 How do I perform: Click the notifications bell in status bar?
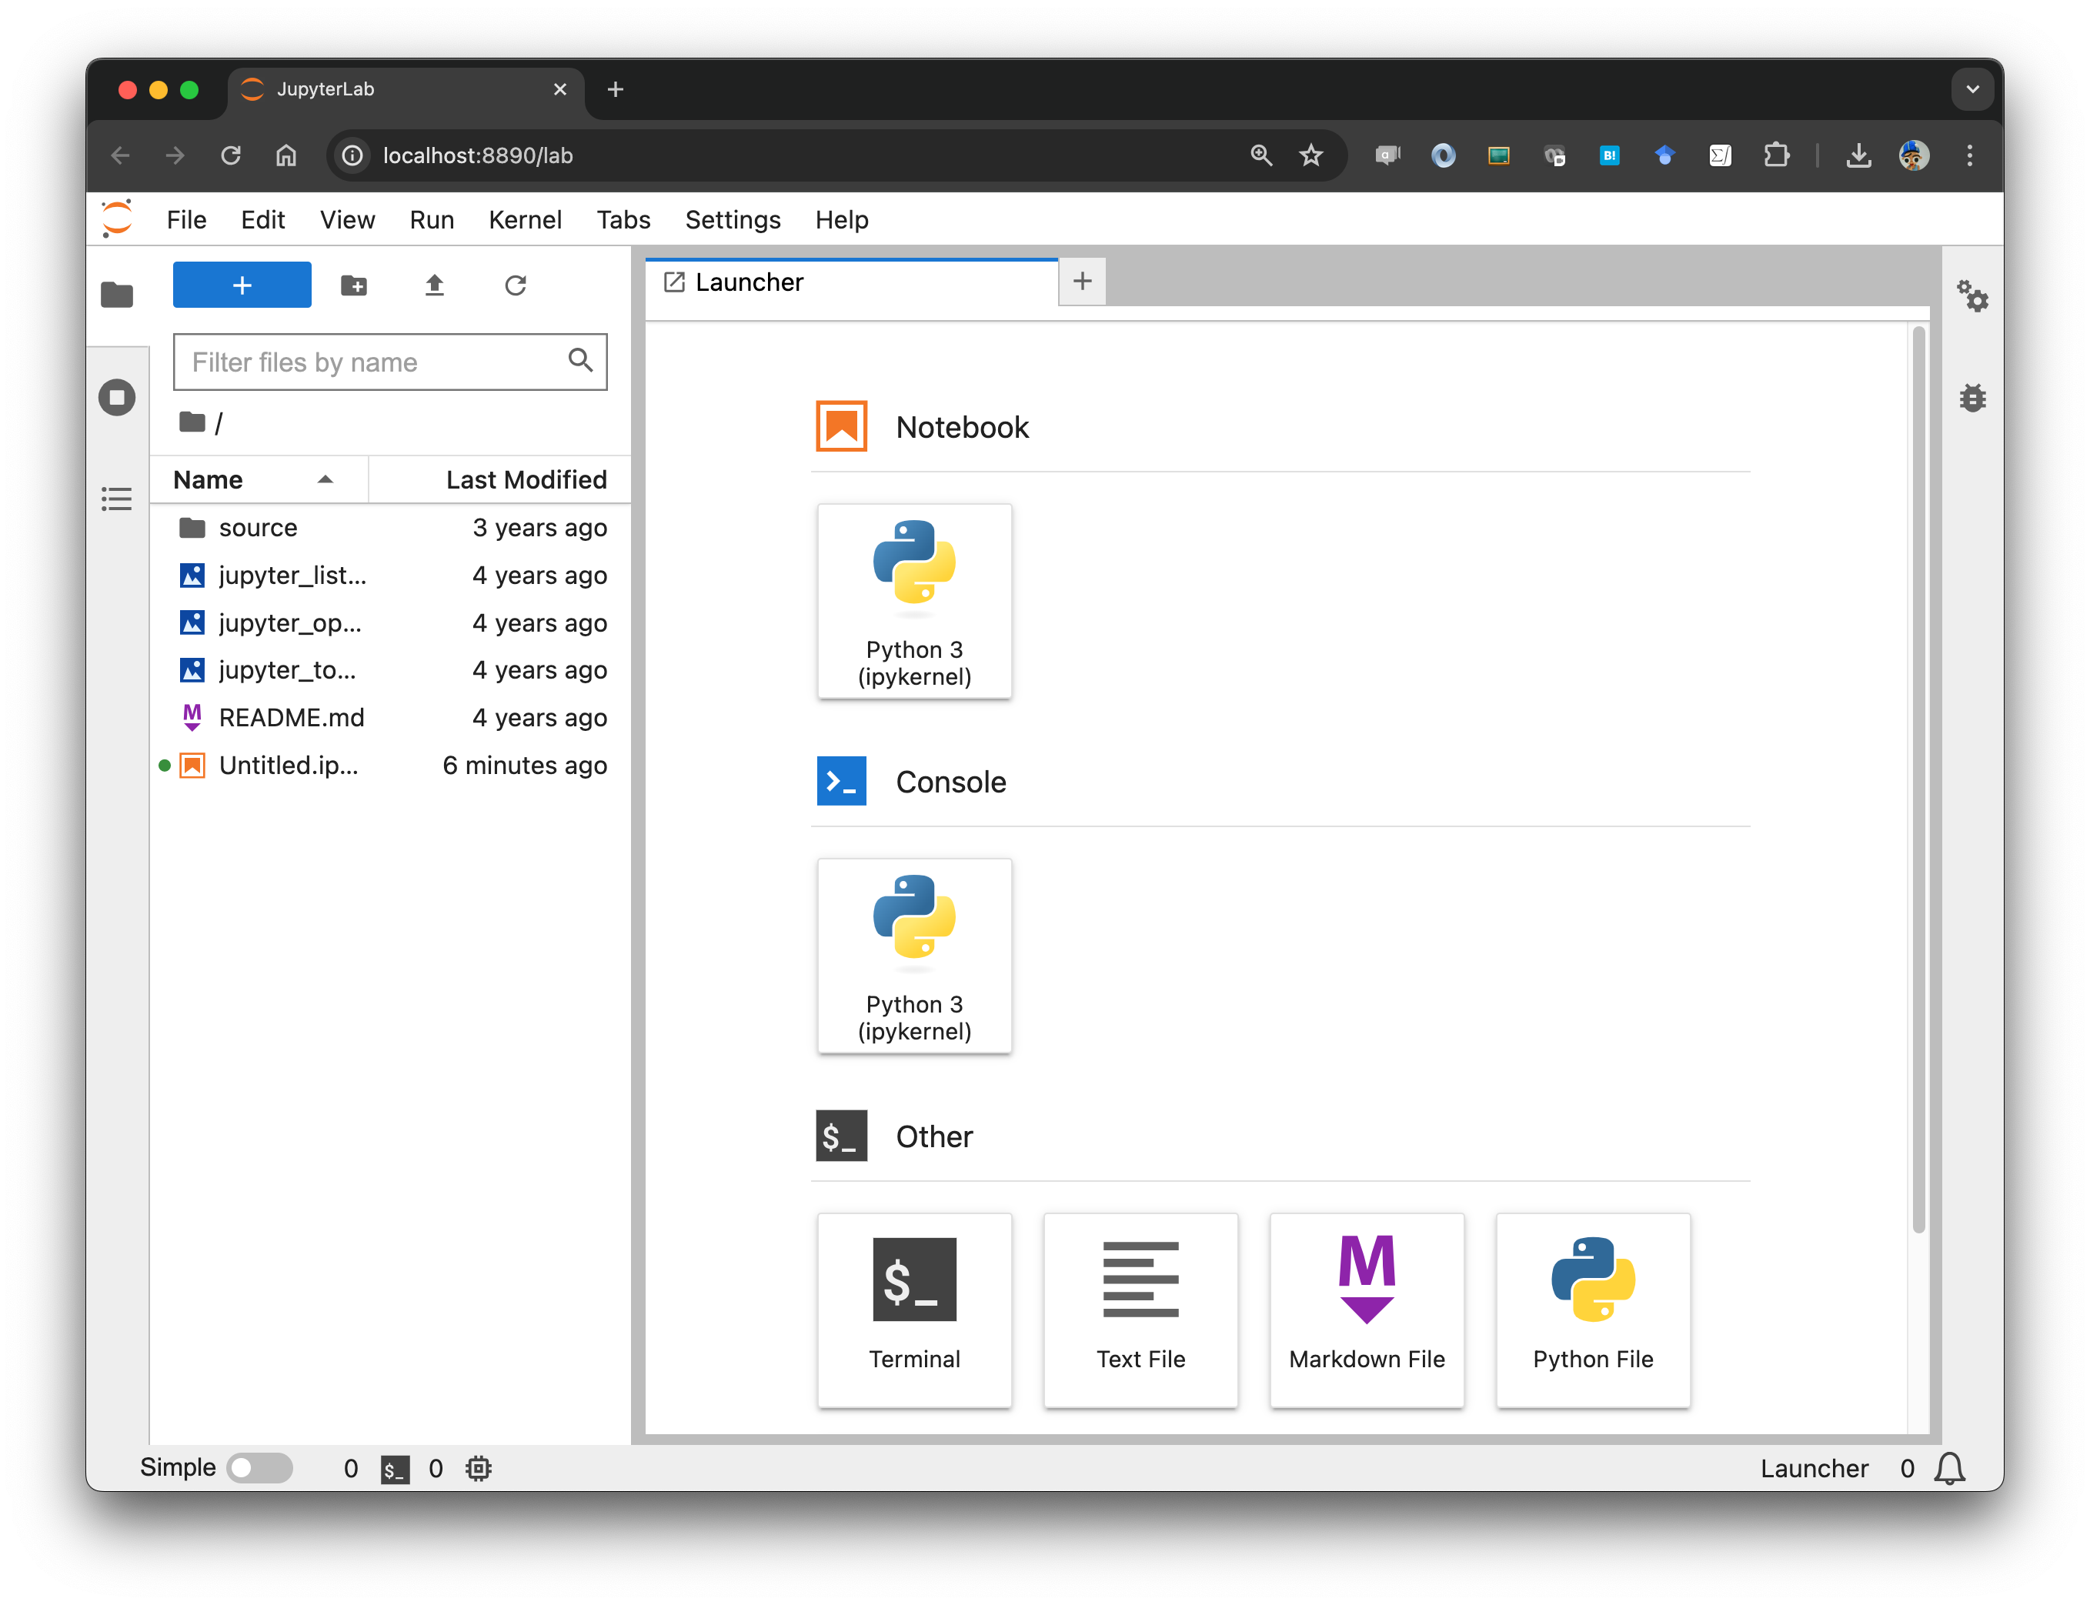[1948, 1468]
